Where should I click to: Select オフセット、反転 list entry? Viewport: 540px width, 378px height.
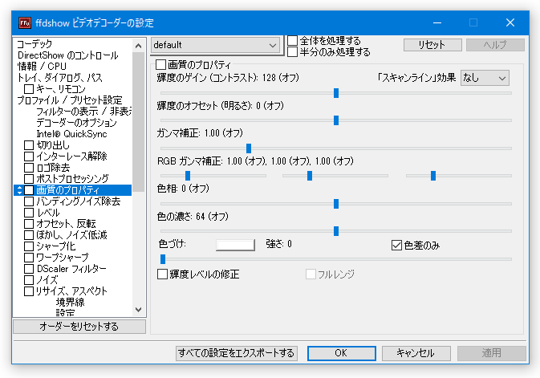point(66,224)
